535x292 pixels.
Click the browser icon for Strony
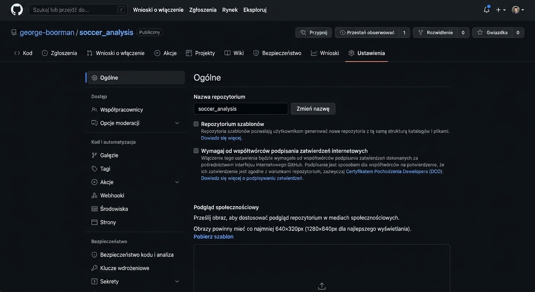click(95, 222)
